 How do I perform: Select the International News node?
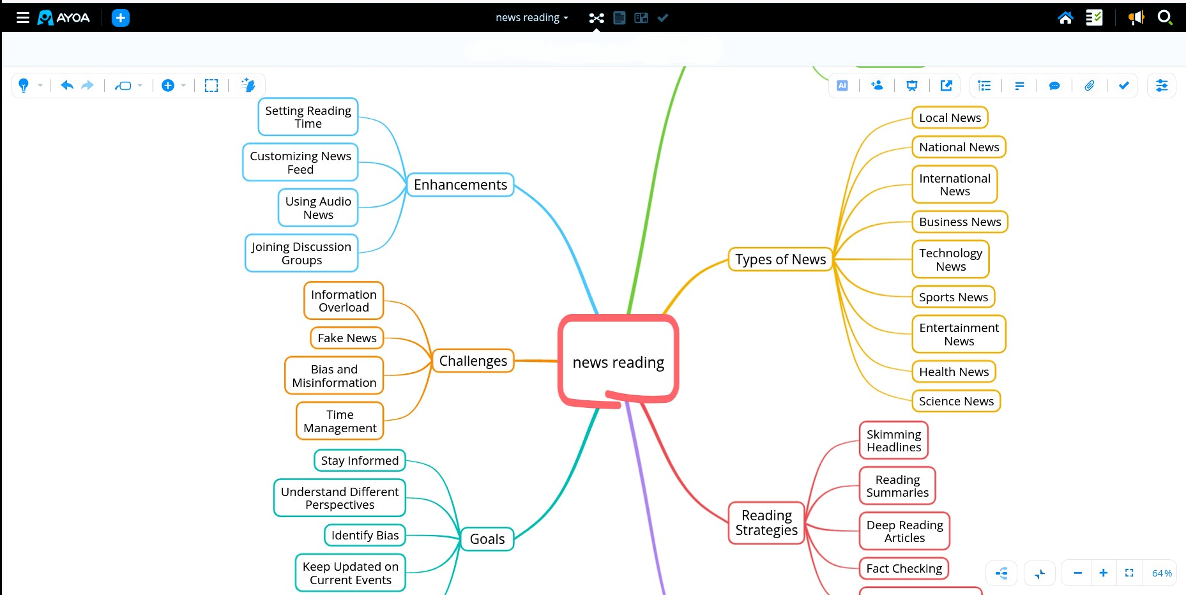coord(955,185)
